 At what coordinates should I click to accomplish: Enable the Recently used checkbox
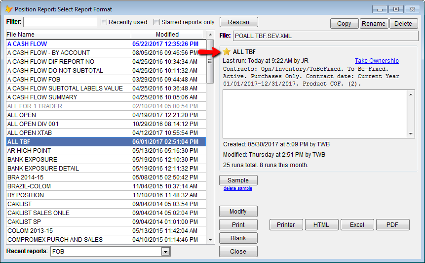(x=104, y=22)
